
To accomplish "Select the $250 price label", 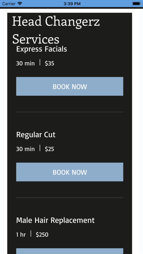I will (42, 235).
